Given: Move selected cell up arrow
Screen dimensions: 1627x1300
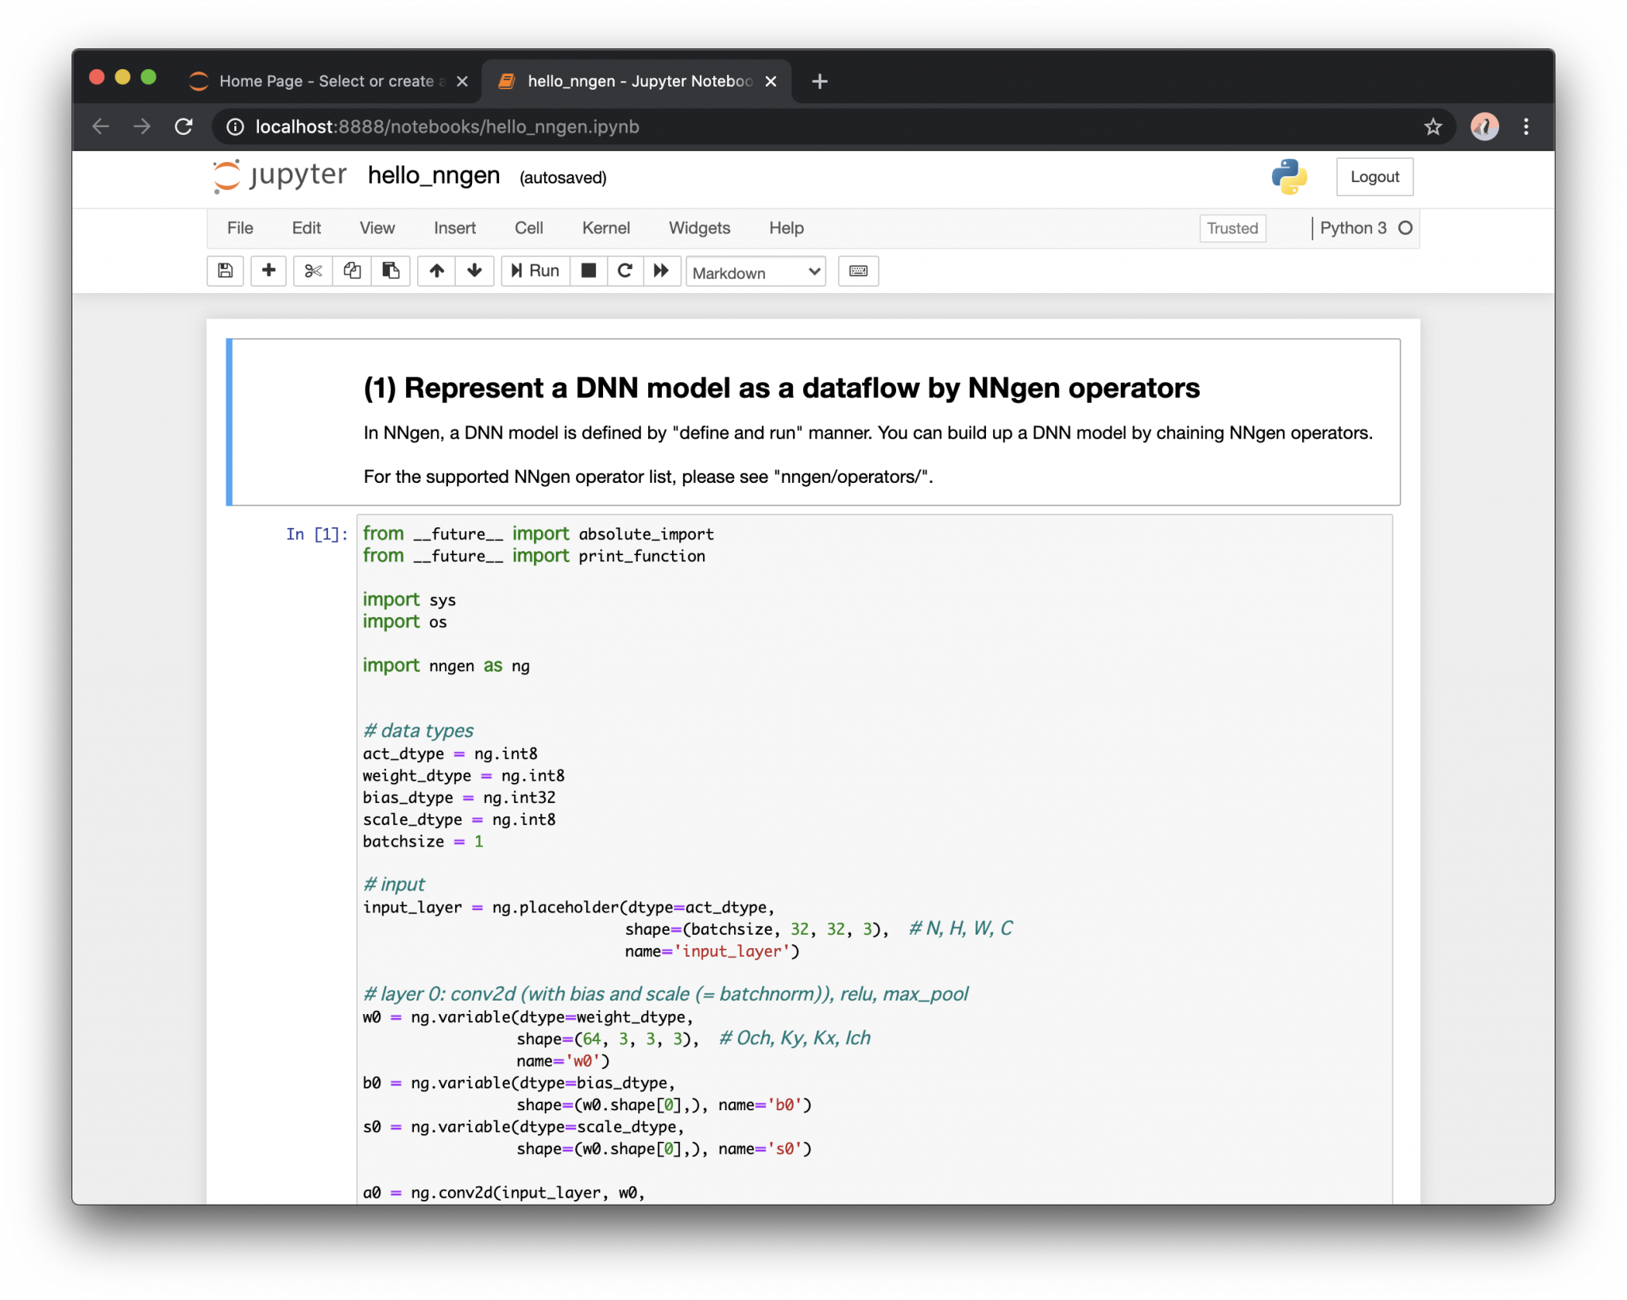Looking at the screenshot, I should [437, 271].
